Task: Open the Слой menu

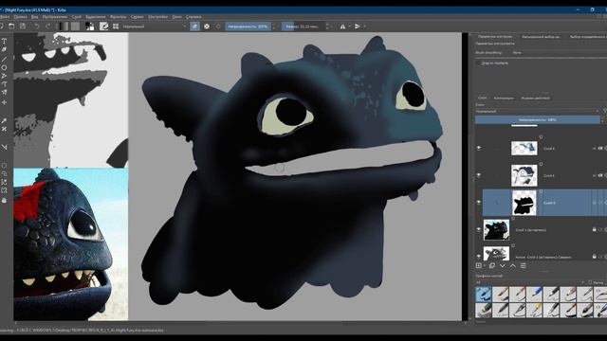Action: pos(77,17)
